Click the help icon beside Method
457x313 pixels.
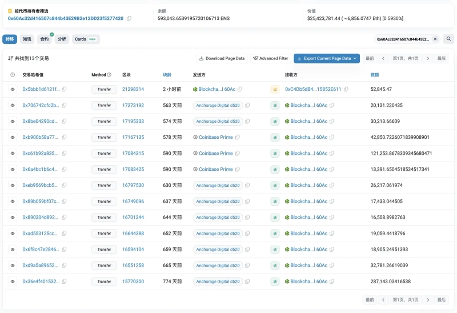(x=110, y=75)
